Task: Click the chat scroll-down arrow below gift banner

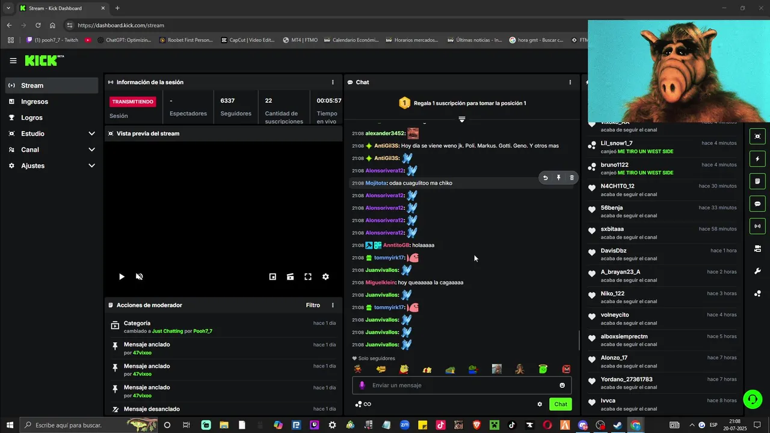Action: coord(461,120)
